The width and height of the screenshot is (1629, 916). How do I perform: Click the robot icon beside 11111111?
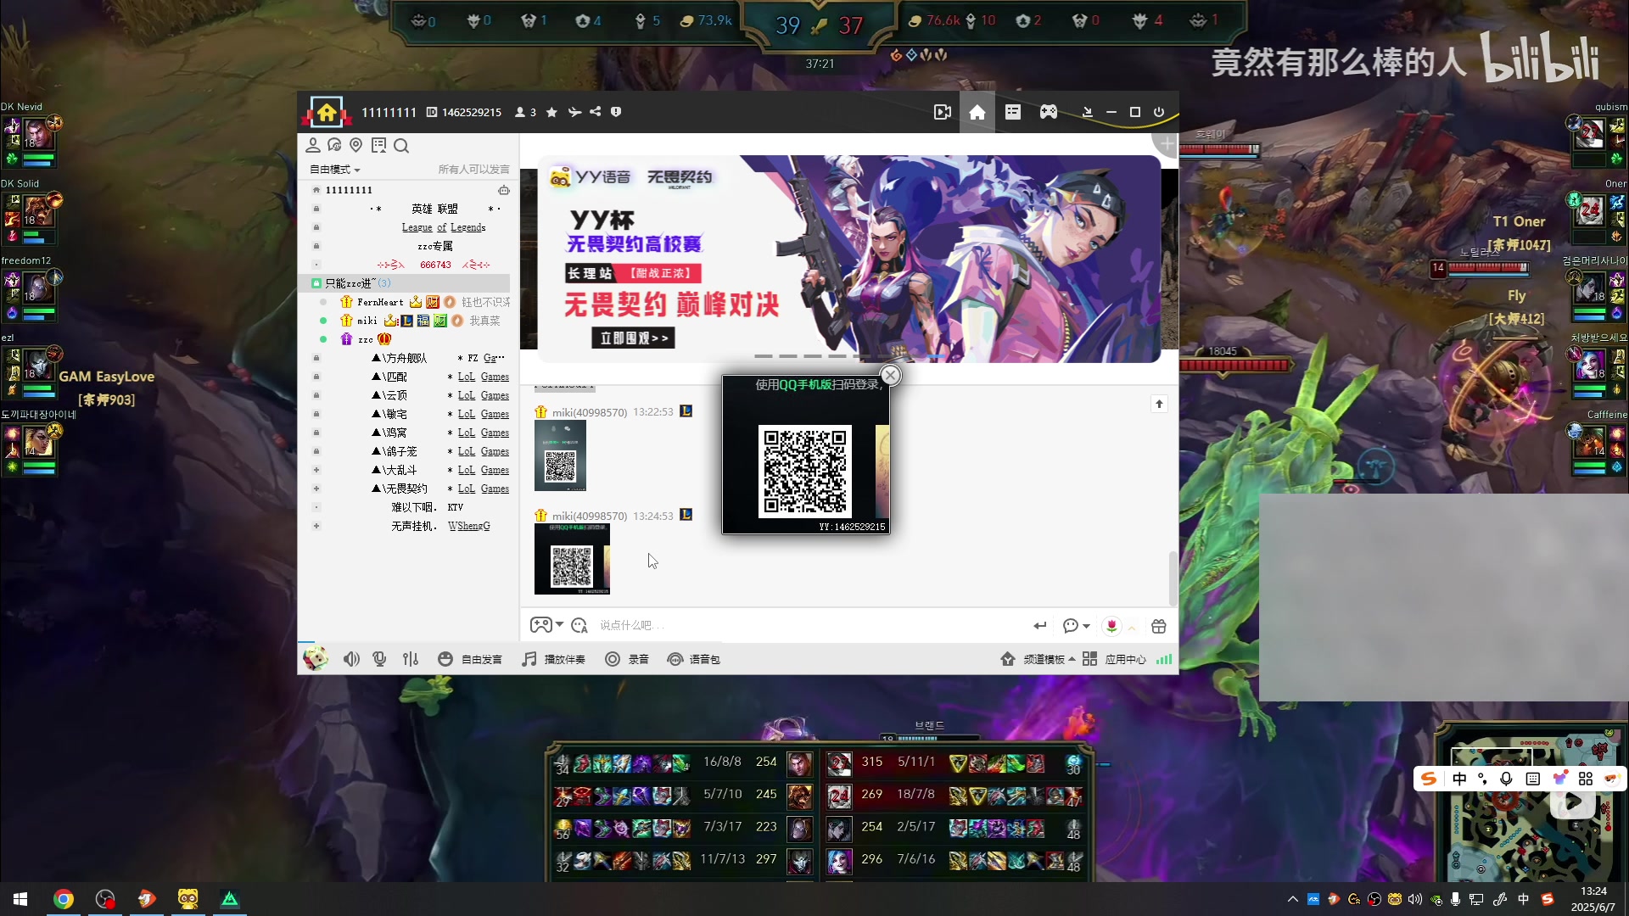(504, 190)
